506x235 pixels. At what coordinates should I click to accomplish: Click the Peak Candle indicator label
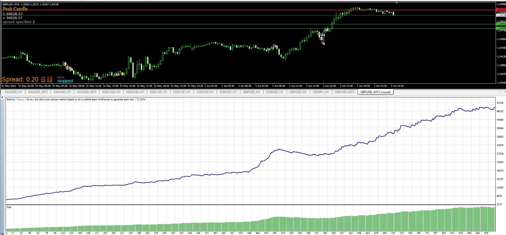[15, 9]
